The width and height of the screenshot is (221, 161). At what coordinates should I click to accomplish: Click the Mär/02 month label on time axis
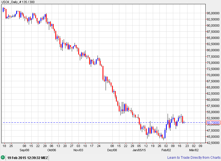[x=194, y=150]
